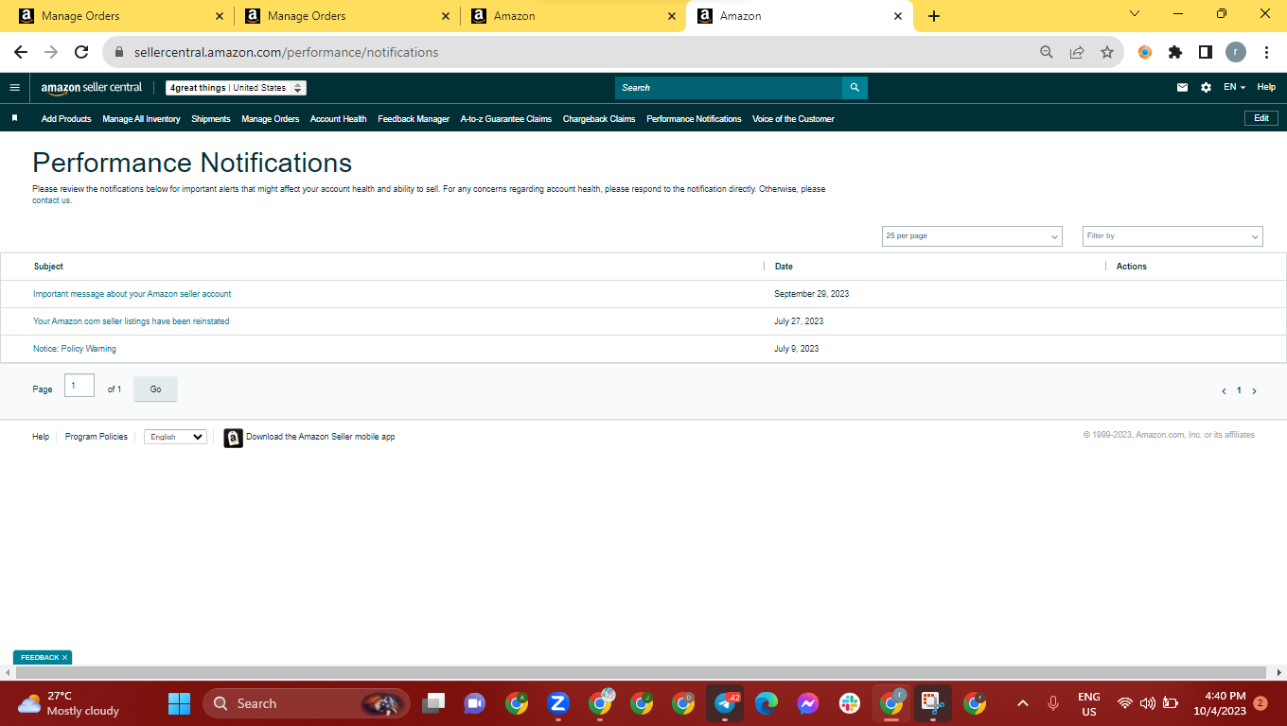This screenshot has height=726, width=1287.
Task: Click the Windows taskbar Search box
Action: 306,703
